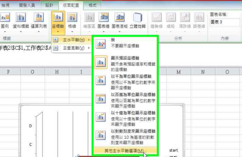Expand the 主水平軸(H) submenu
The image size is (242, 157).
[x=71, y=40]
